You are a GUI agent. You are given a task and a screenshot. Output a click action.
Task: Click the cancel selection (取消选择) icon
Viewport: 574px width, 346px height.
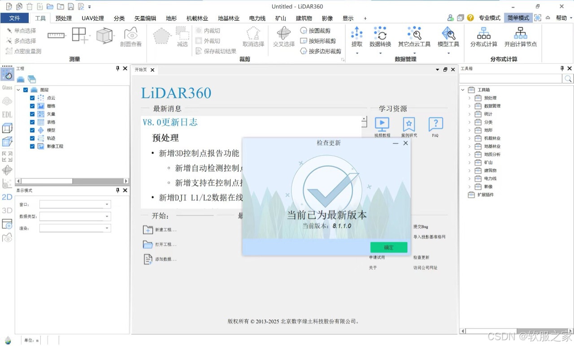253,37
